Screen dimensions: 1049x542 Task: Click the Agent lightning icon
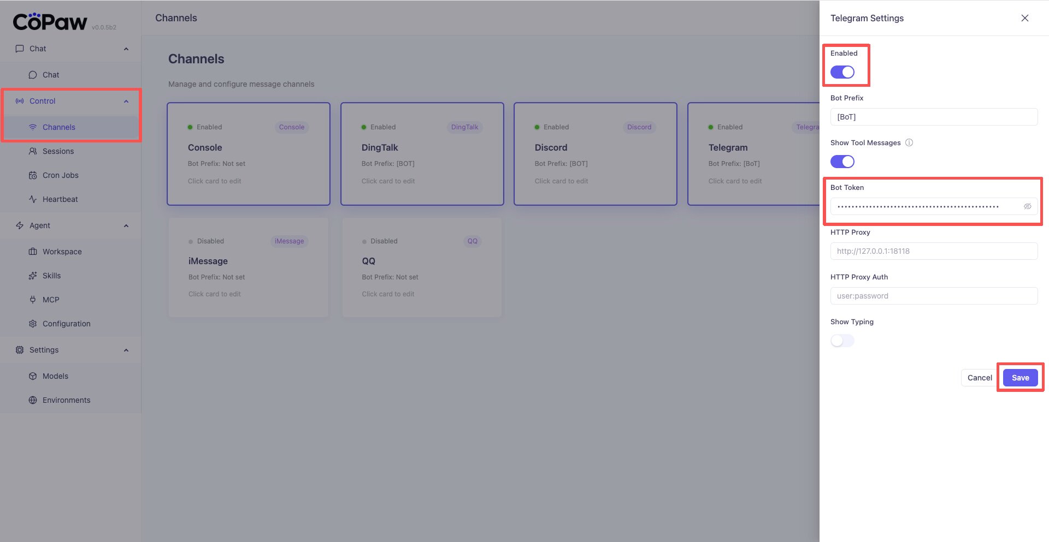pyautogui.click(x=20, y=225)
